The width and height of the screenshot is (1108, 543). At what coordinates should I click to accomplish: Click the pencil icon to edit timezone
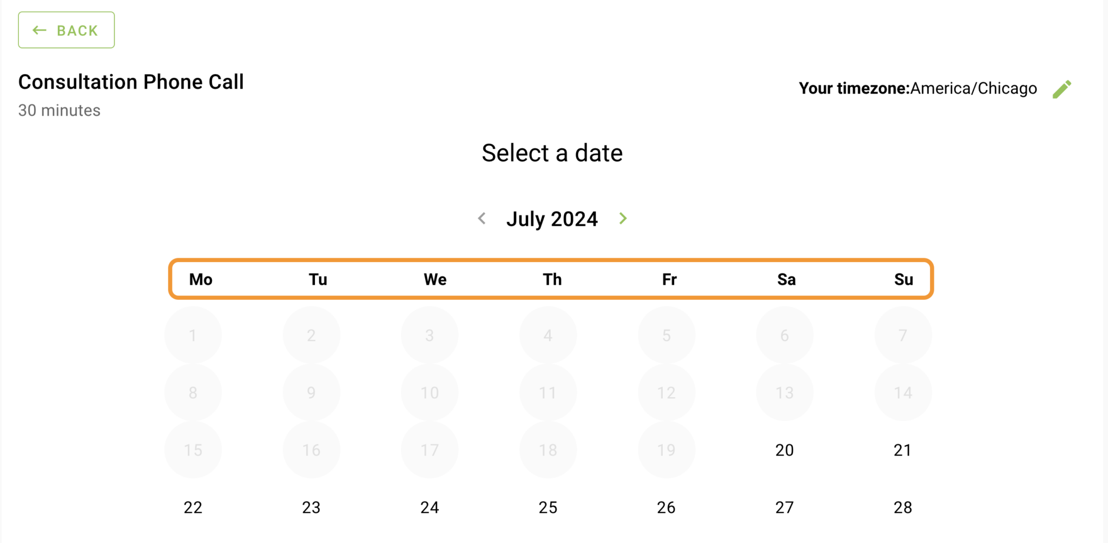(x=1061, y=88)
